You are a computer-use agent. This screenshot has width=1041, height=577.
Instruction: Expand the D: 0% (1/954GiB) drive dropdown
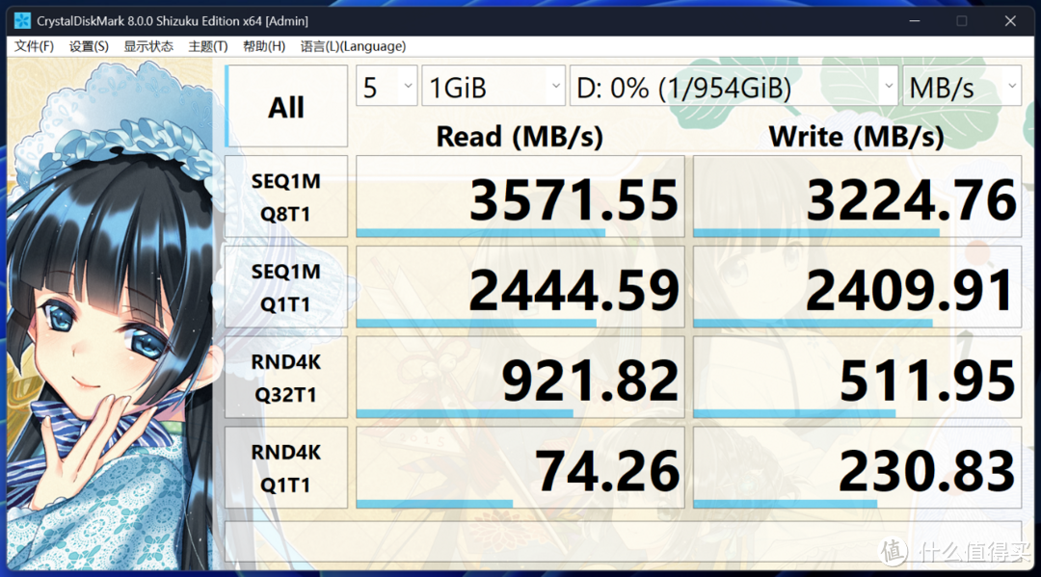click(734, 87)
